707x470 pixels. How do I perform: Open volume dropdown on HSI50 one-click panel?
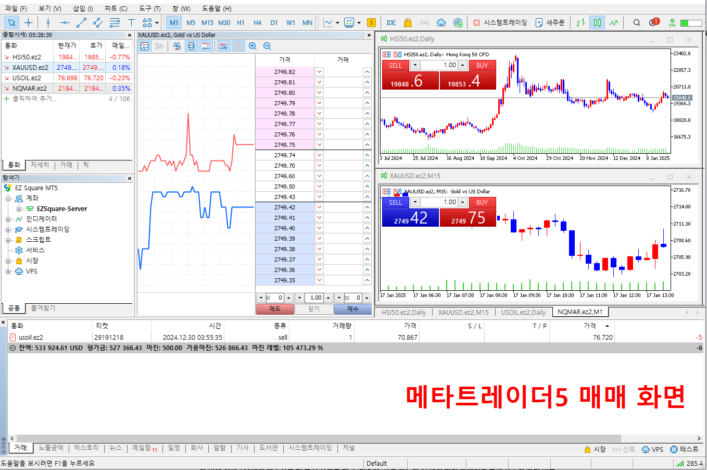[415, 65]
